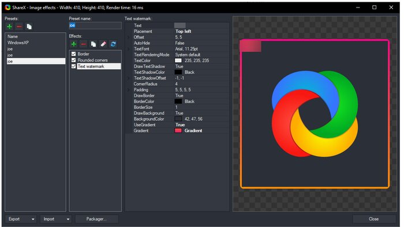Click the ShareX logo in title bar
404x227 pixels.
[x=8, y=7]
